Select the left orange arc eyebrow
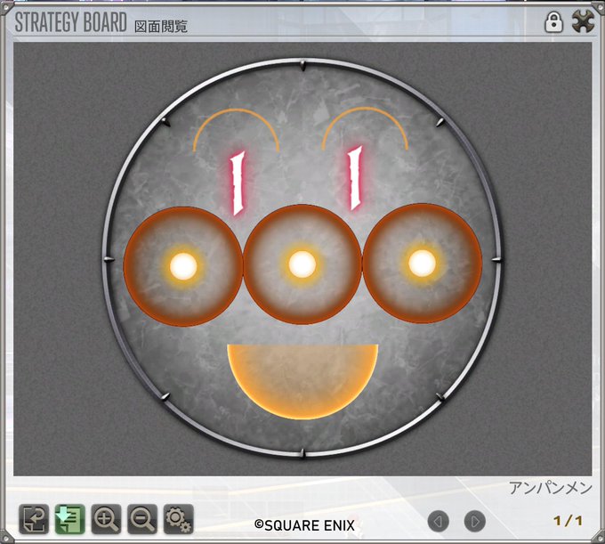Viewport: 605px width, 544px height. tap(236, 130)
